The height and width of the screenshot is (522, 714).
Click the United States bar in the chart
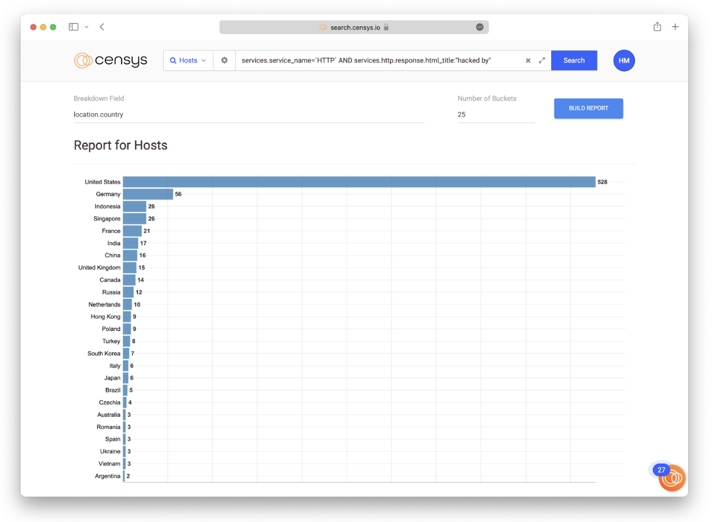(359, 182)
